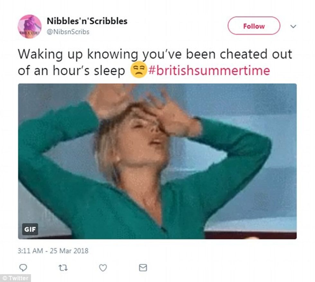Click the words 'of an hour's sleep'
Viewport: 315px width, 282px height.
71,71
